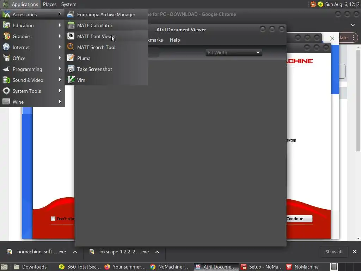Image resolution: width=361 pixels, height=271 pixels.
Task: Click show desktop icon in bottom panel
Action: point(4,267)
